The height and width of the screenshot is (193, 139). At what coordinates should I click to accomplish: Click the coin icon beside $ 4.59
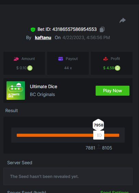tap(117, 68)
